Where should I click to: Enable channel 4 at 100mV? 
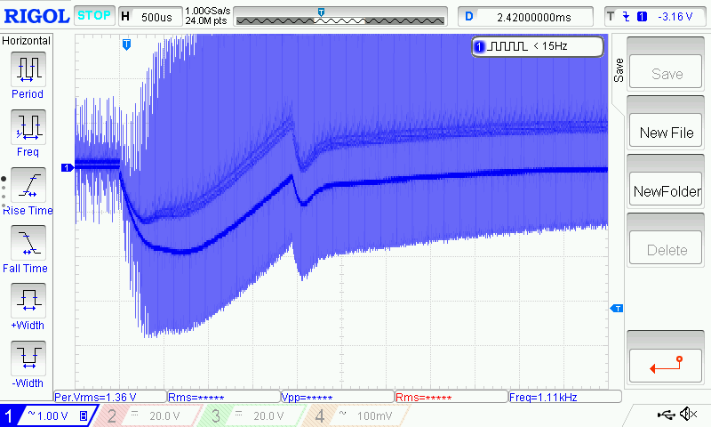click(355, 415)
